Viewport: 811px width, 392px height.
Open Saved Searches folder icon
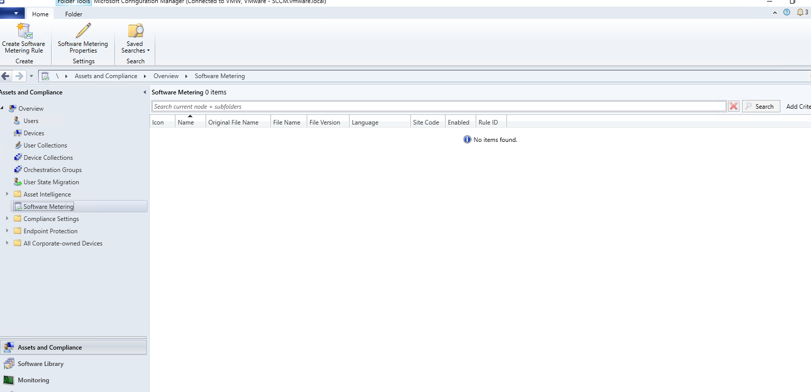135,31
